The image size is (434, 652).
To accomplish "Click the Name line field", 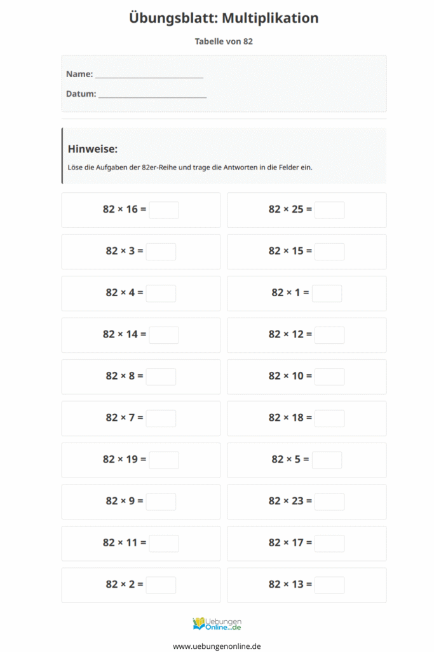I will coord(149,74).
